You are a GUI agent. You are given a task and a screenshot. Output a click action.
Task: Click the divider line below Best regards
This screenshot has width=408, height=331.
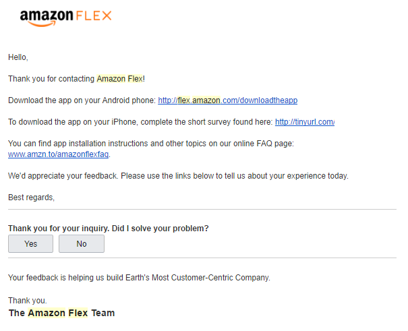point(202,209)
